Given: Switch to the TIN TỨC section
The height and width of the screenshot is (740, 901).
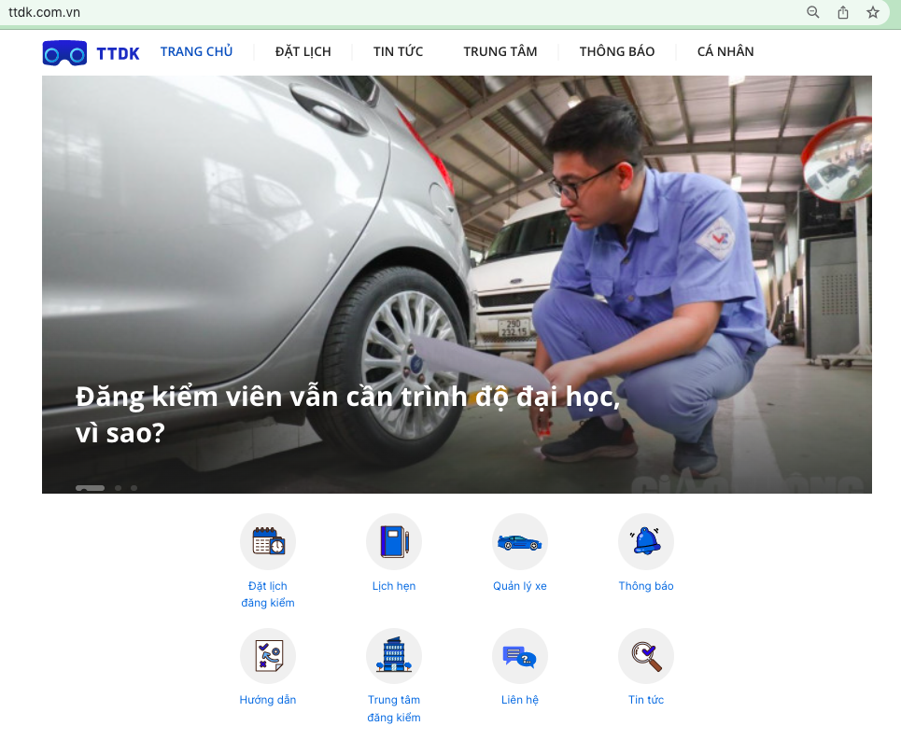Looking at the screenshot, I should (x=399, y=51).
